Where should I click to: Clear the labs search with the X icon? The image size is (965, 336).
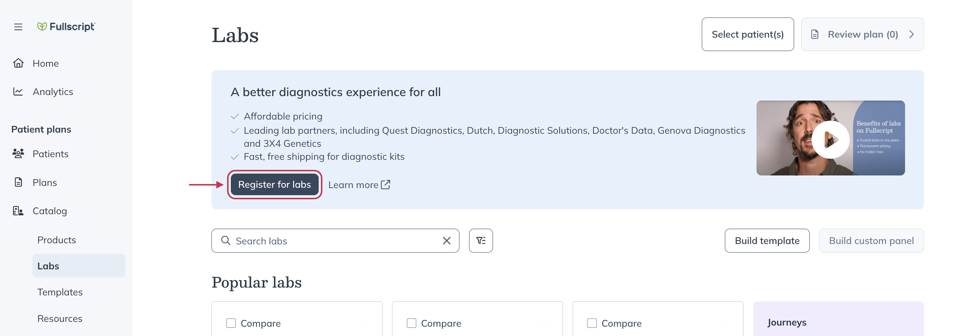pyautogui.click(x=446, y=240)
